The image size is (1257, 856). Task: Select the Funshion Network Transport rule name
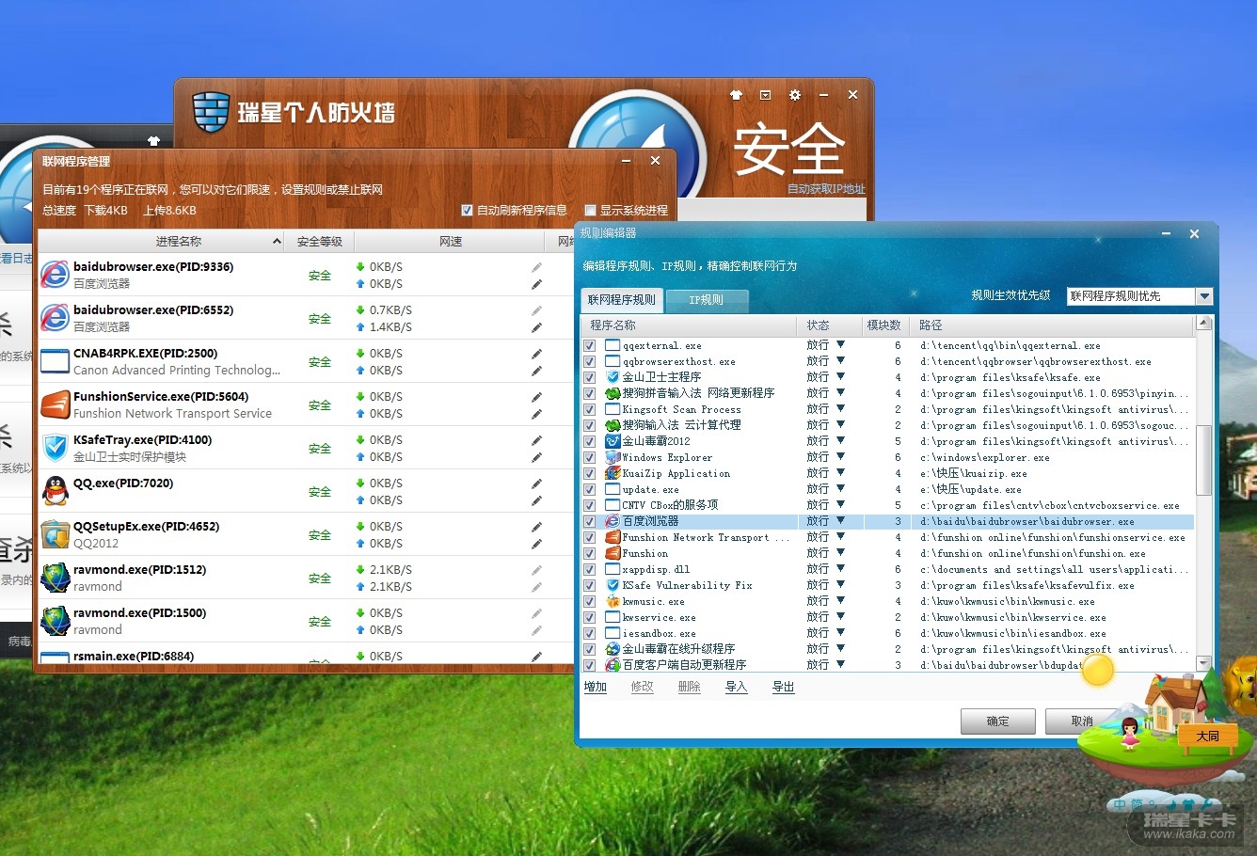coord(706,537)
